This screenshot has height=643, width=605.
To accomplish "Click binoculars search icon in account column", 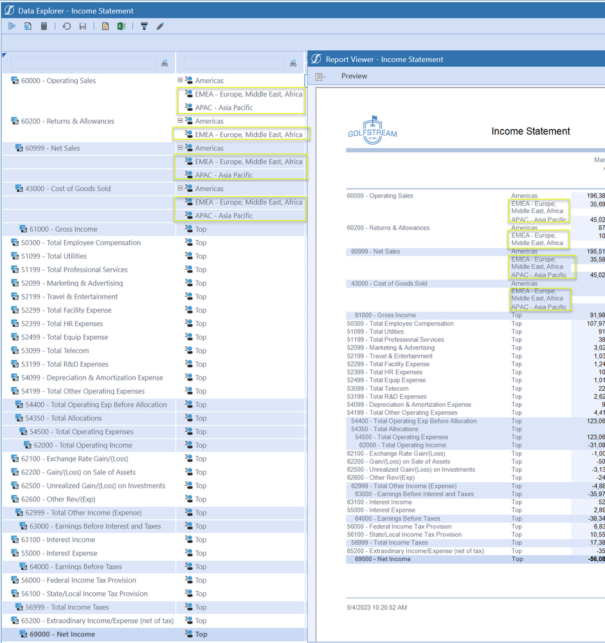I will pos(165,63).
